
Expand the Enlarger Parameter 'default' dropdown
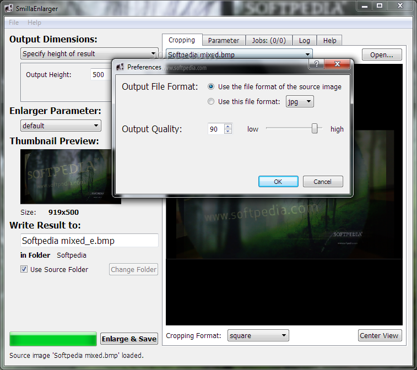click(x=61, y=126)
